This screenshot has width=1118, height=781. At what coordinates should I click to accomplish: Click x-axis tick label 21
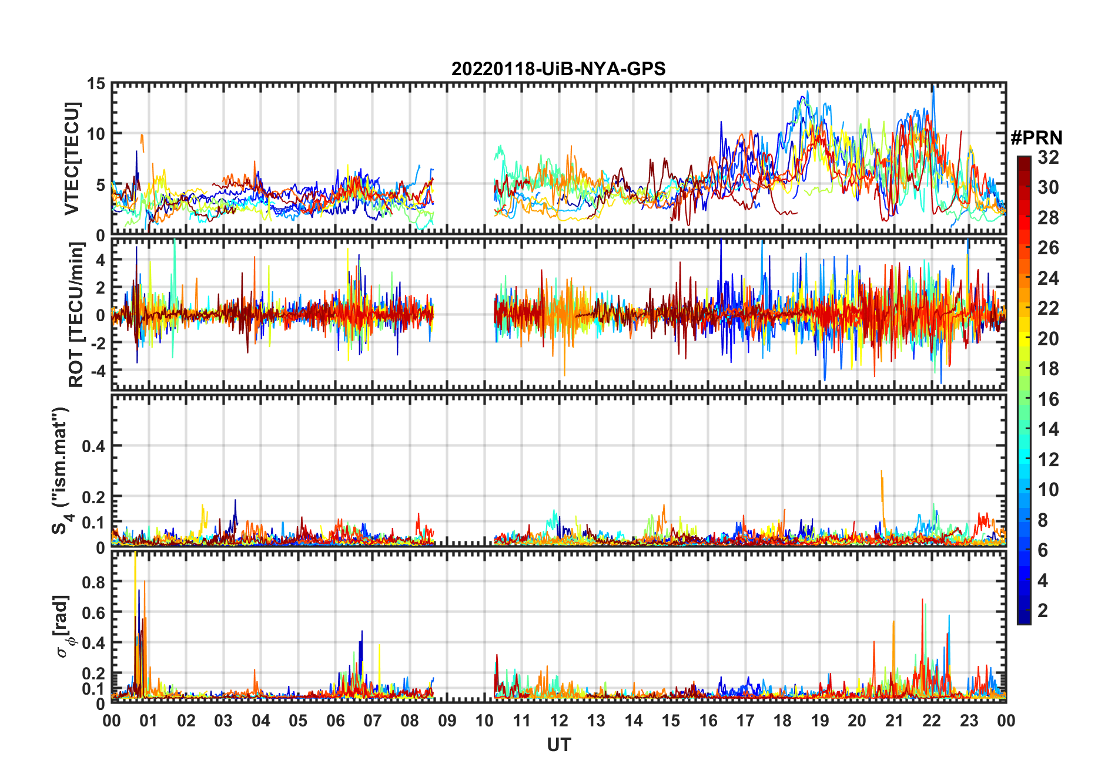coord(894,721)
